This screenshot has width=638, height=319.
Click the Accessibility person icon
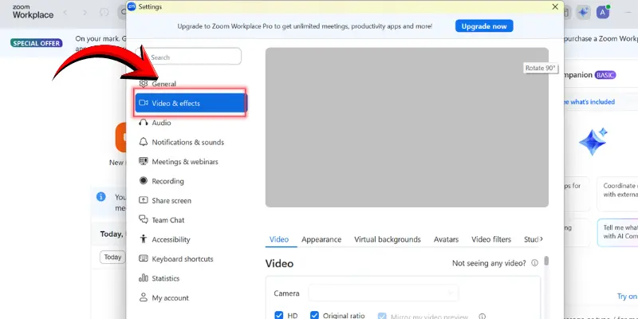coord(144,238)
